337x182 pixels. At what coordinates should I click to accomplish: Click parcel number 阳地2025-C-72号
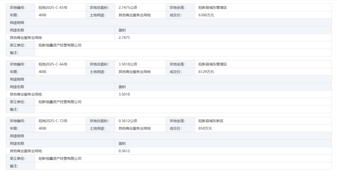coord(53,121)
